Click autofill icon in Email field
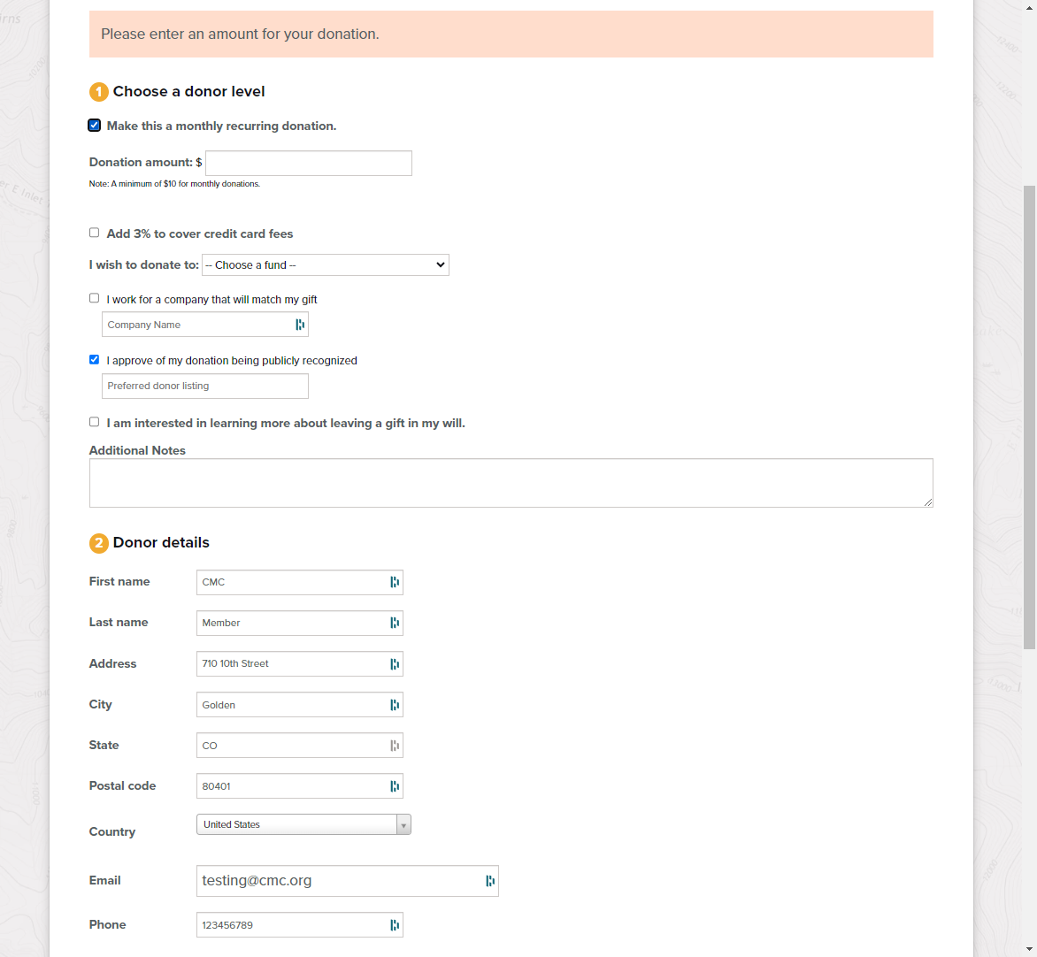This screenshot has width=1037, height=957. coord(490,881)
